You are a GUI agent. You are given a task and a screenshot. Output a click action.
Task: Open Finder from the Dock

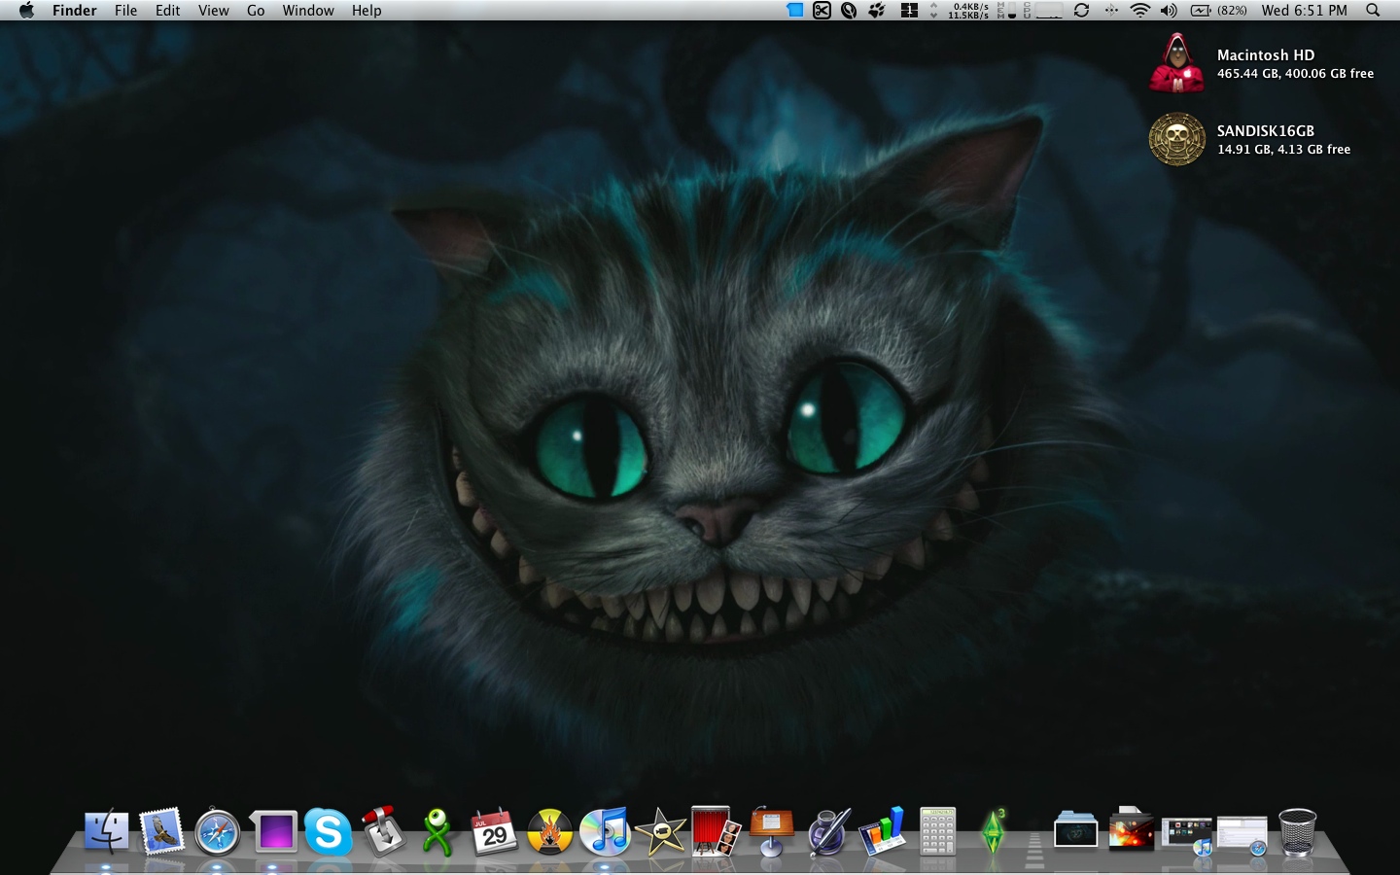[106, 832]
